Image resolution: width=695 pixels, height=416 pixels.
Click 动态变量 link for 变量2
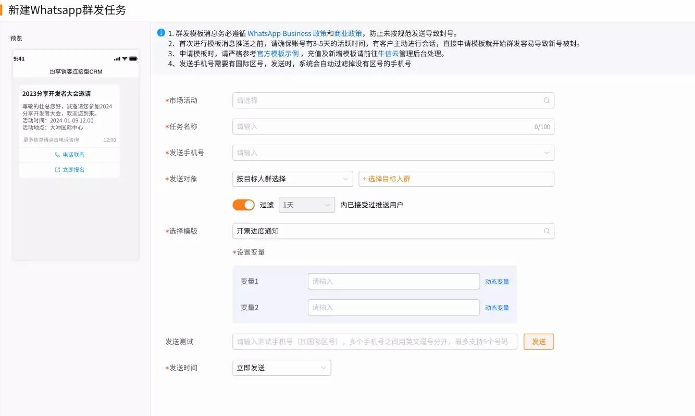click(497, 308)
